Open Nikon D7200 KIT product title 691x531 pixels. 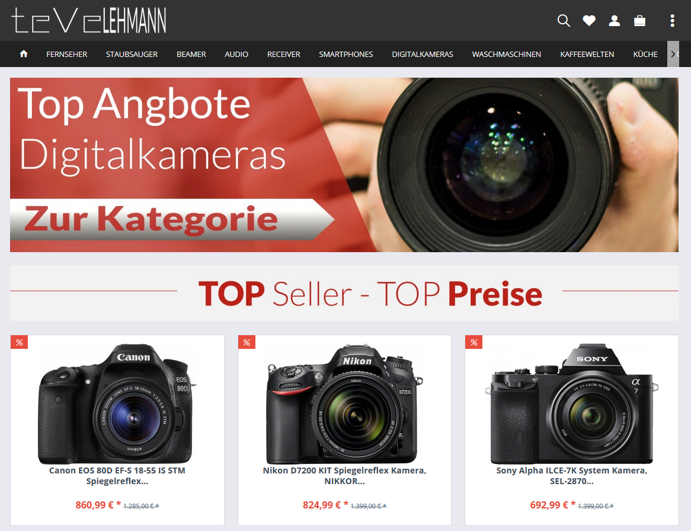(x=345, y=476)
